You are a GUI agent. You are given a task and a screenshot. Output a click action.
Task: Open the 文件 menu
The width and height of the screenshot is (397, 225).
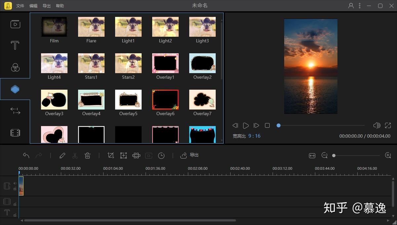tap(20, 6)
